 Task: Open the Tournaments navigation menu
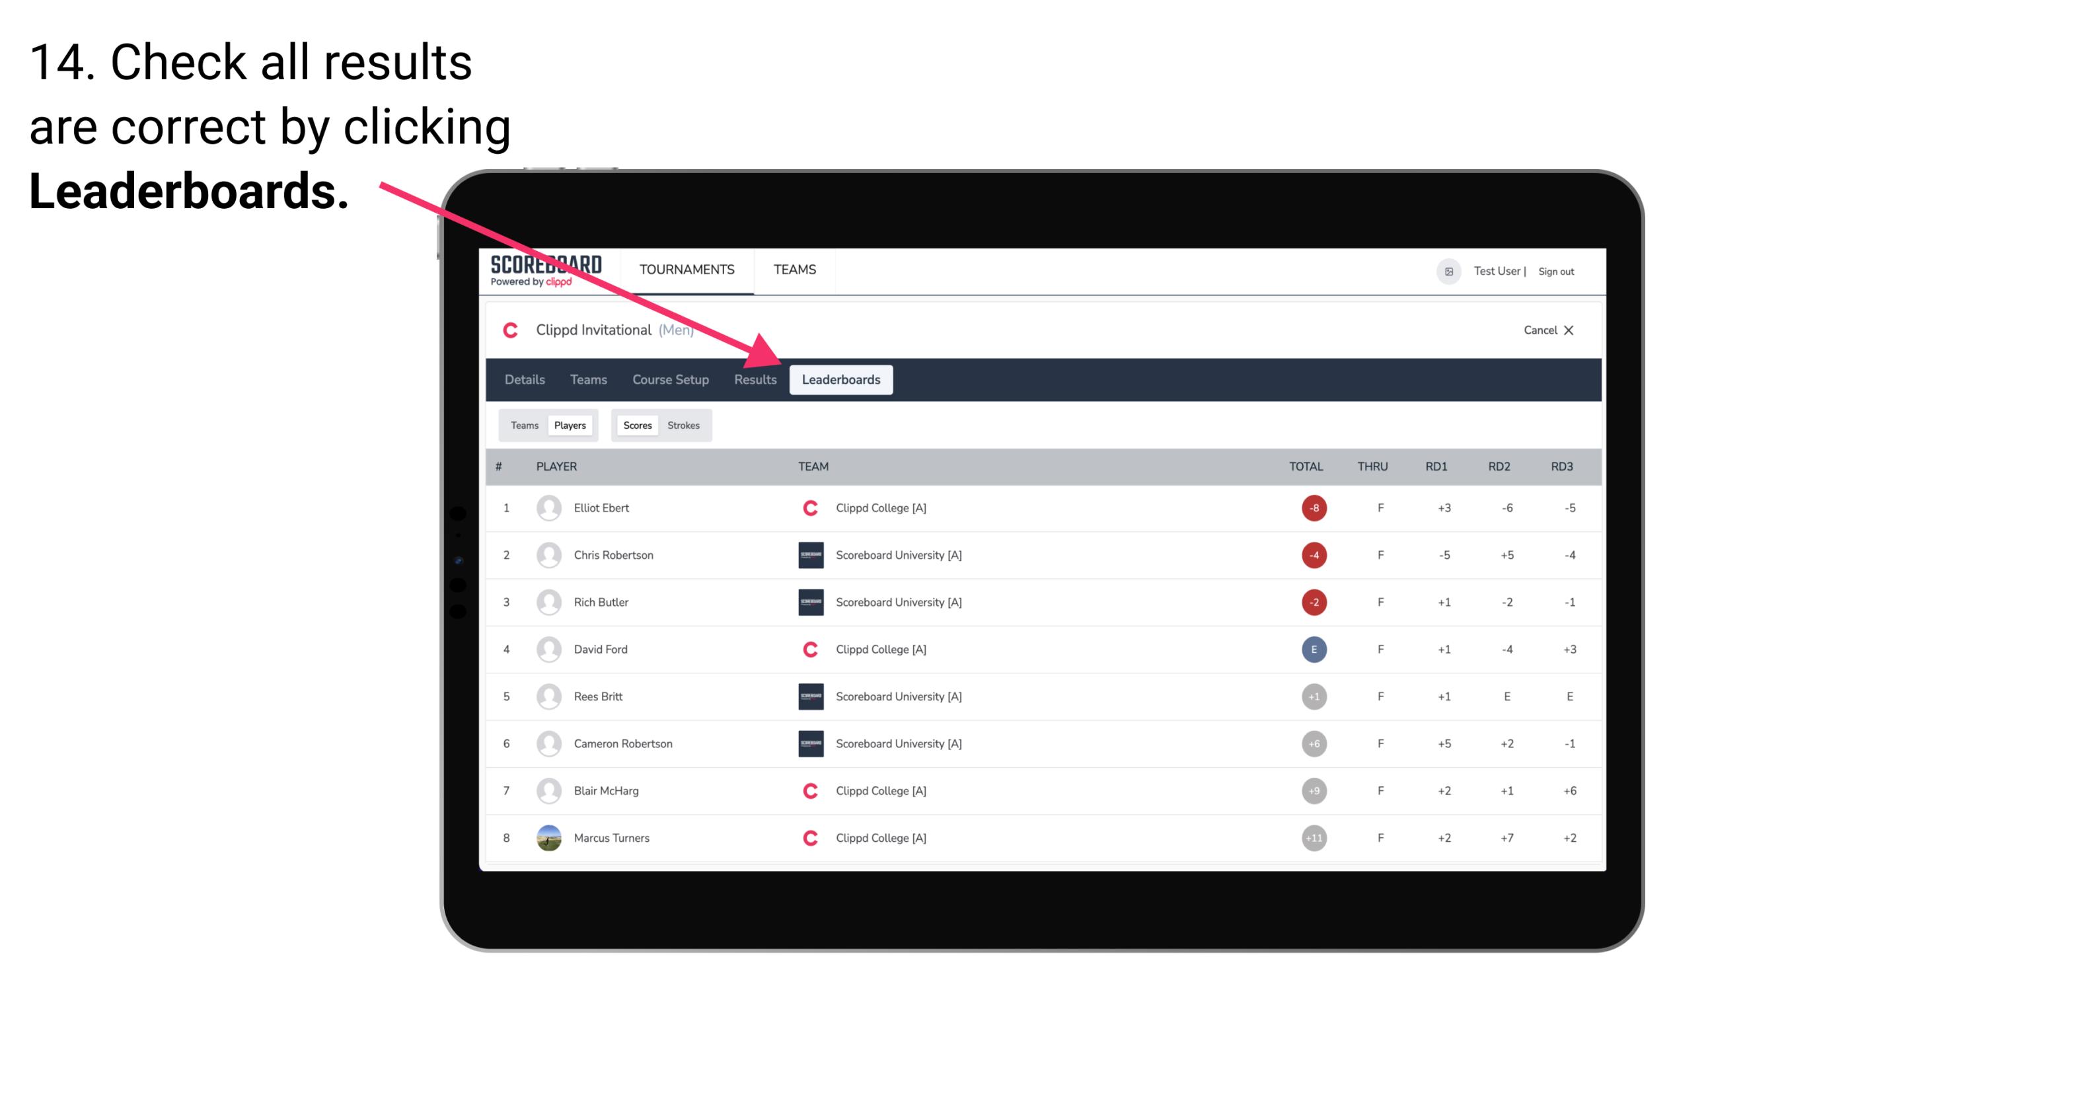[x=687, y=269]
